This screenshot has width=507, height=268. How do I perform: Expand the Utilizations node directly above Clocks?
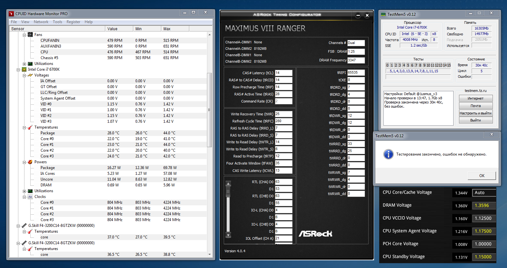coord(24,191)
